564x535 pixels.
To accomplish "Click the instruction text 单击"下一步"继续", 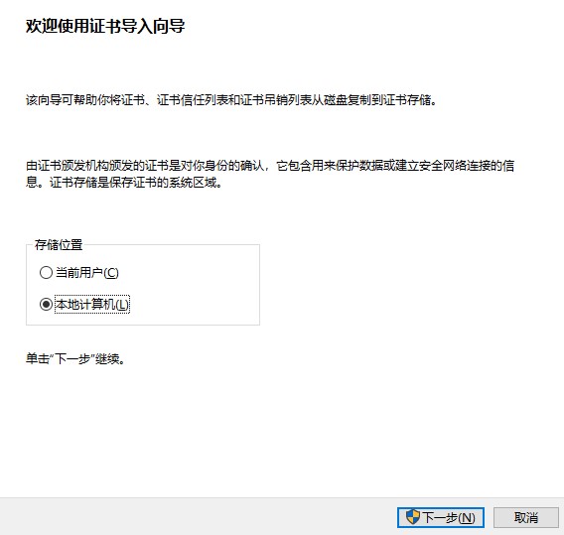I will point(75,359).
